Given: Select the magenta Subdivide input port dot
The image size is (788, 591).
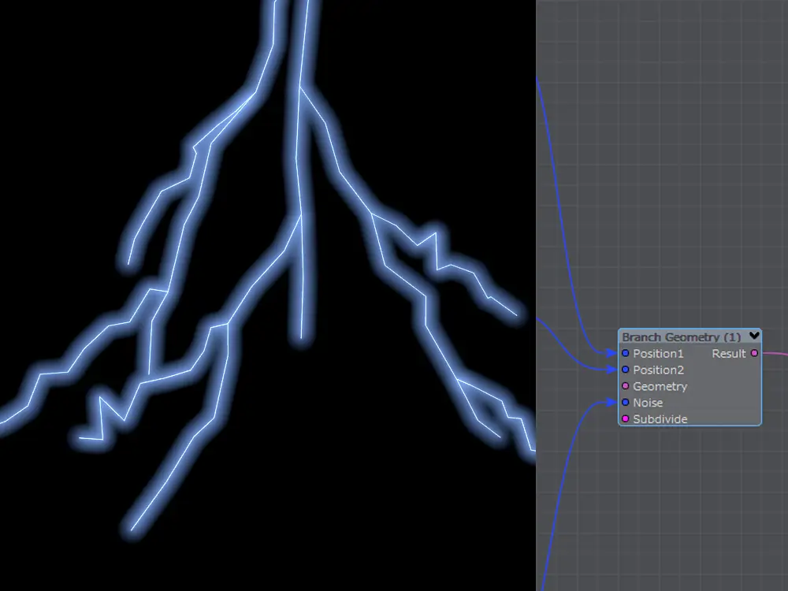Looking at the screenshot, I should (x=626, y=419).
